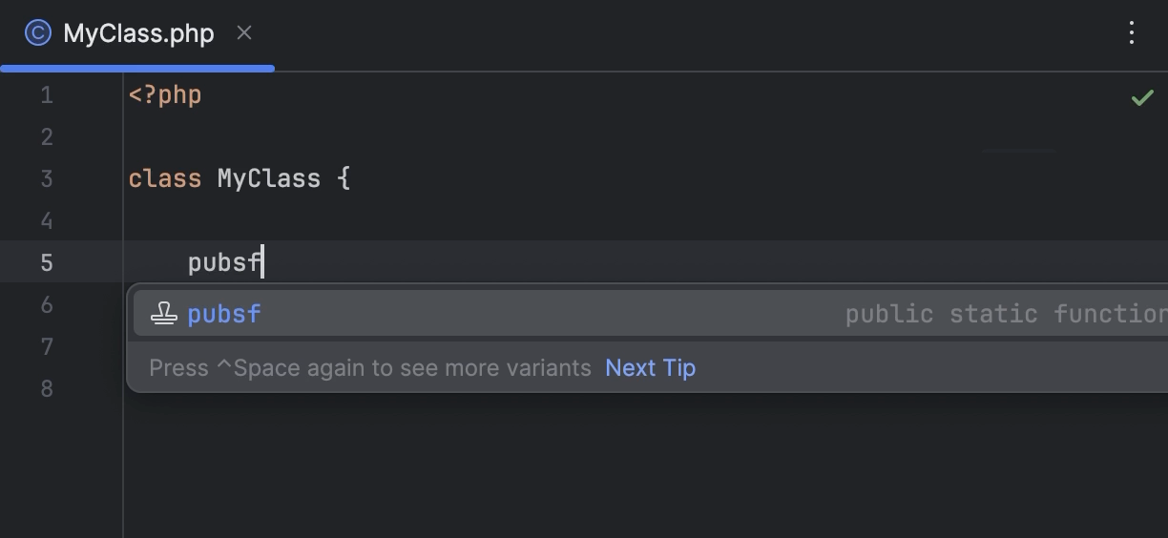1168x538 pixels.
Task: Click the live template stamp icon beside pubsf
Action: pos(164,314)
